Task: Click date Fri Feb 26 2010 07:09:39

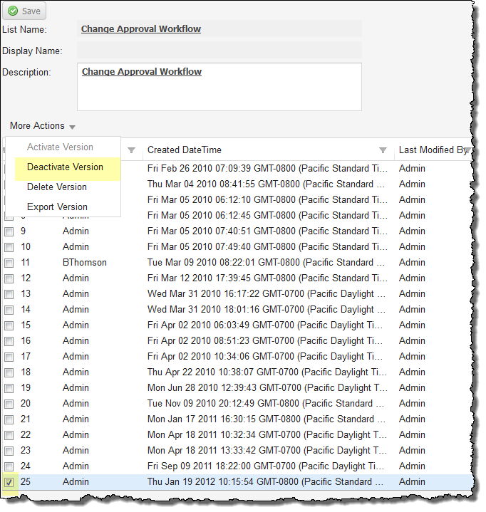Action: point(267,168)
